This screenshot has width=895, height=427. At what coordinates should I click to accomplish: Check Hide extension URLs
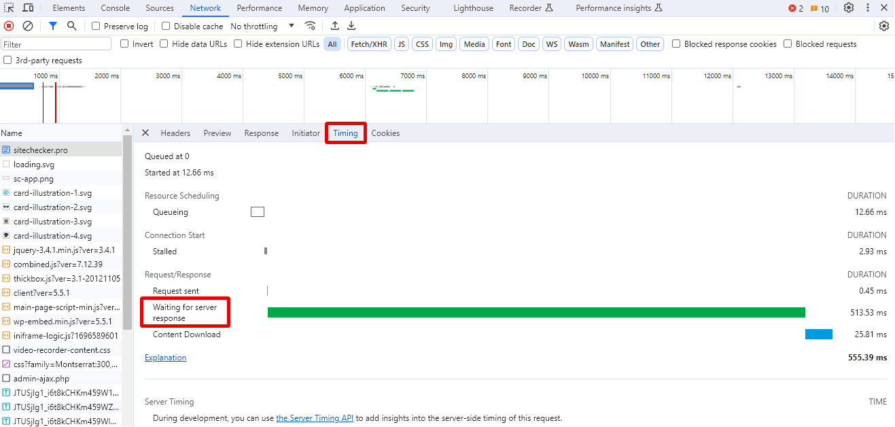tap(238, 44)
